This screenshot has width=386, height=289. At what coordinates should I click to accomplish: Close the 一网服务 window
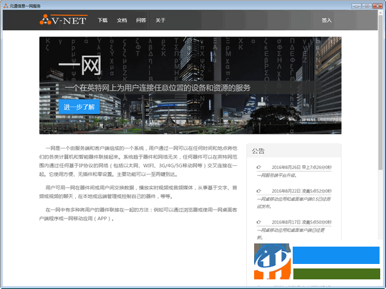(378, 6)
